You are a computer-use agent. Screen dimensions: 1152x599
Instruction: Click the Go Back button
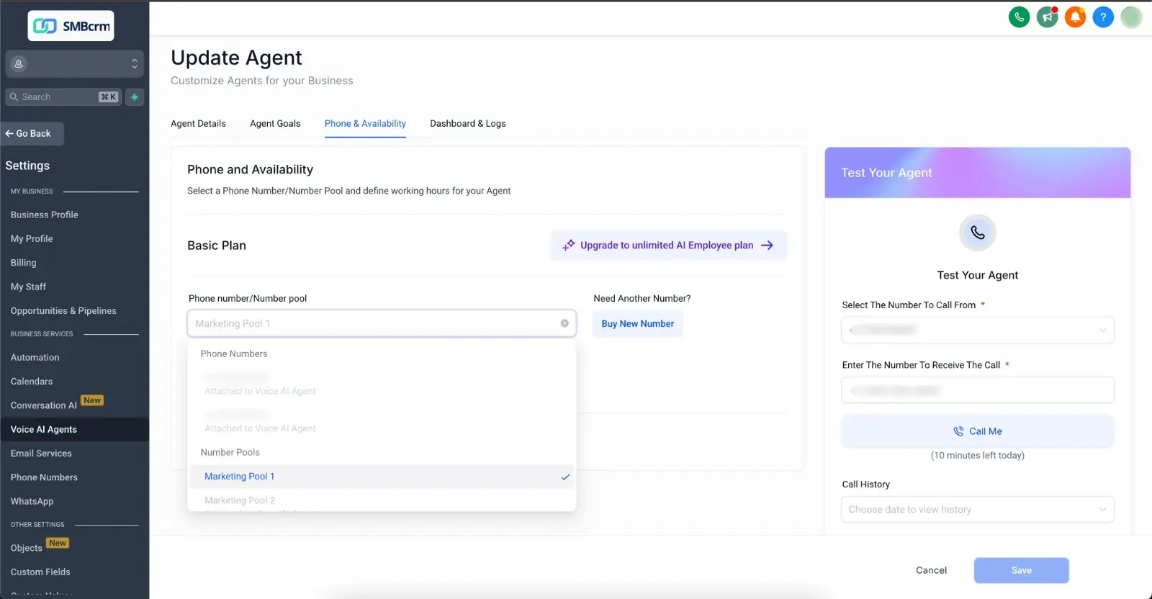tap(32, 133)
